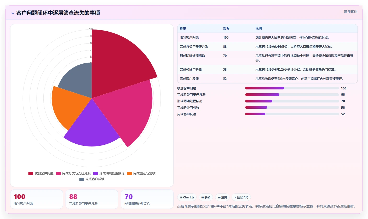Click the progress value 52
Screen dimensions: 368x219
pos(343,114)
